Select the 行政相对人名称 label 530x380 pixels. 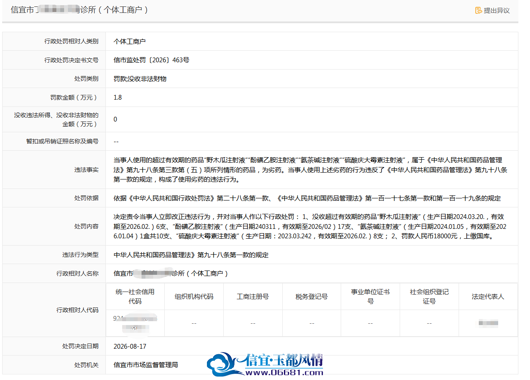77,273
